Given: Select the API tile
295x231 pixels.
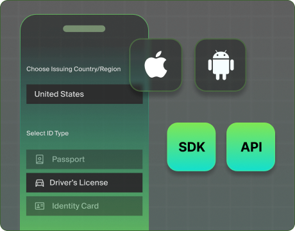Looking at the screenshot, I should pos(251,147).
